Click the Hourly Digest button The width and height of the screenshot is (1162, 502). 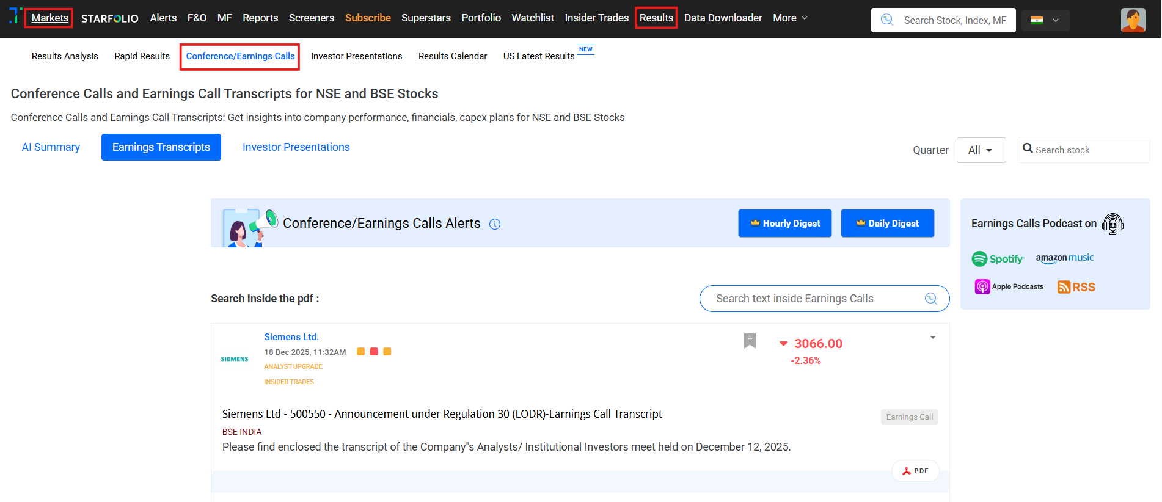(x=784, y=224)
